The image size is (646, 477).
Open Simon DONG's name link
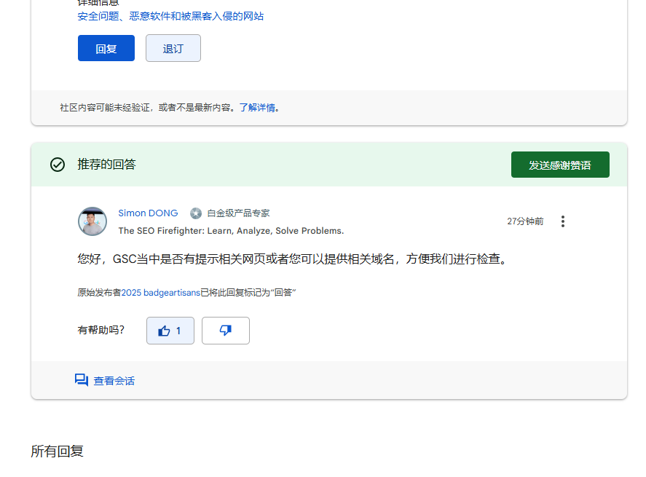coord(148,213)
